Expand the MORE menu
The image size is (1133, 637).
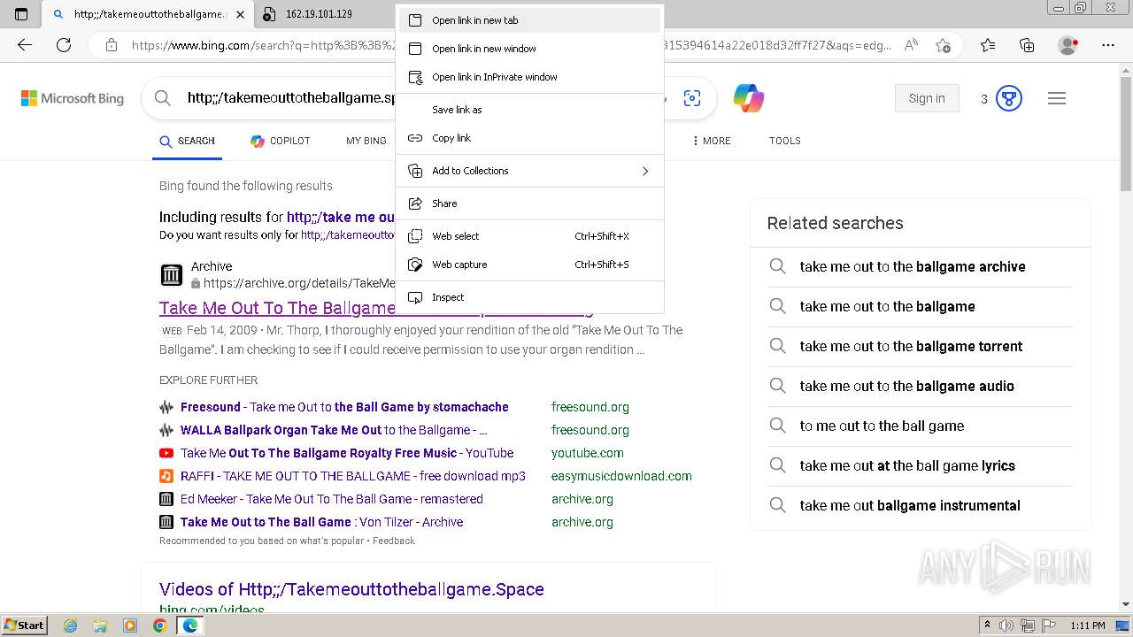[711, 141]
